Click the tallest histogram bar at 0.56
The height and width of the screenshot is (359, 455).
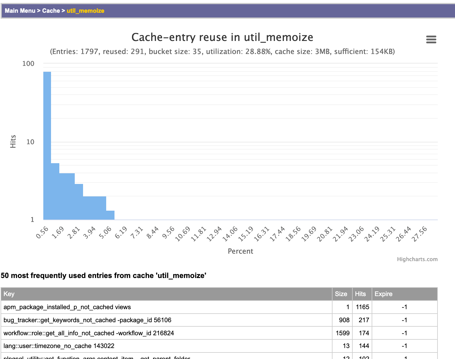(47, 145)
